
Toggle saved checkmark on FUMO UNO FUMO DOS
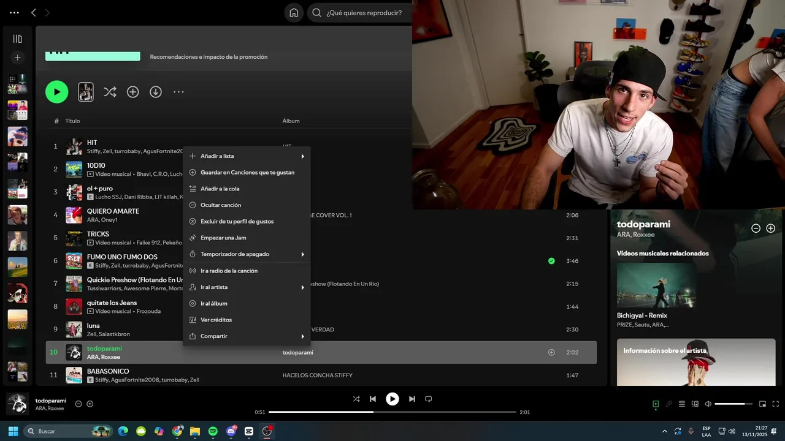click(551, 261)
